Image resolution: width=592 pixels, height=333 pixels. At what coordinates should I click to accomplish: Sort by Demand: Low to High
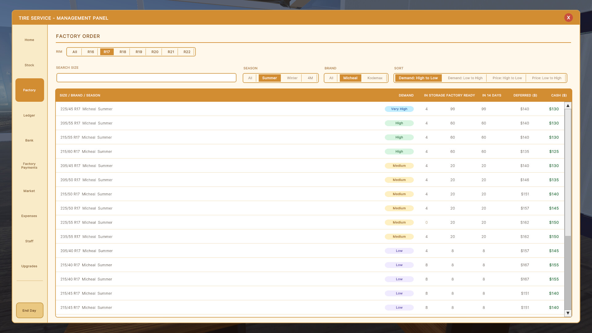point(465,78)
